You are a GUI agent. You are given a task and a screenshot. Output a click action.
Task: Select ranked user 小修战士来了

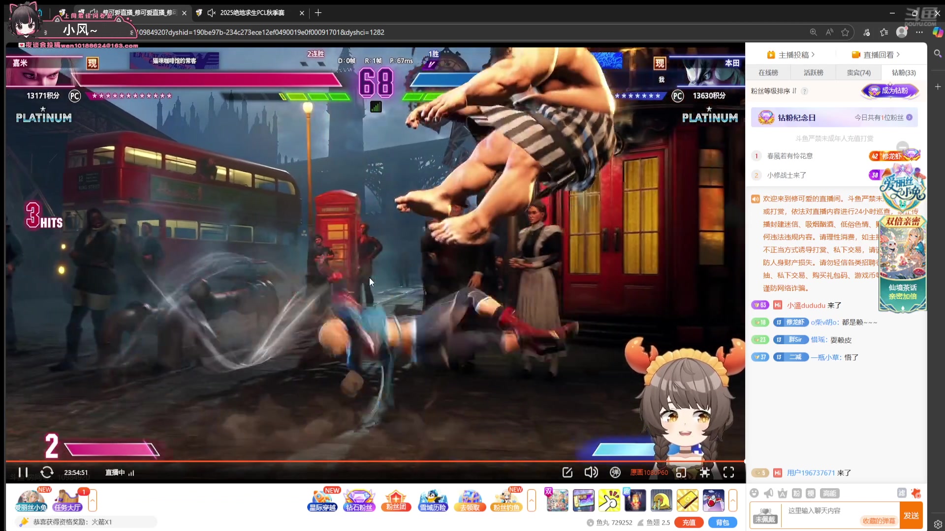tap(787, 175)
